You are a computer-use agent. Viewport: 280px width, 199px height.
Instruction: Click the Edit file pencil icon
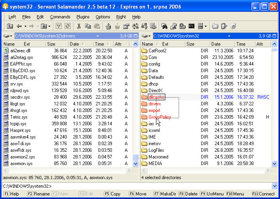click(224, 26)
